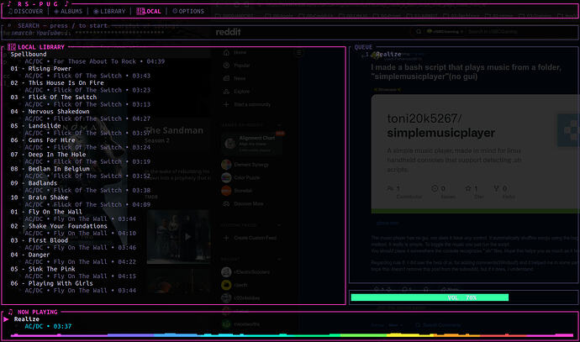Select track 04 - Danger
The image size is (580, 342).
(30, 255)
